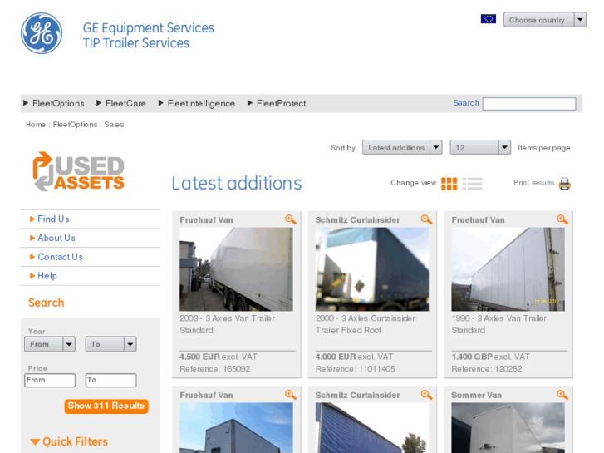Click FleetOptions in the breadcrumb

point(75,125)
